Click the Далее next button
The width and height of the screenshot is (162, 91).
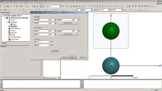(72, 57)
